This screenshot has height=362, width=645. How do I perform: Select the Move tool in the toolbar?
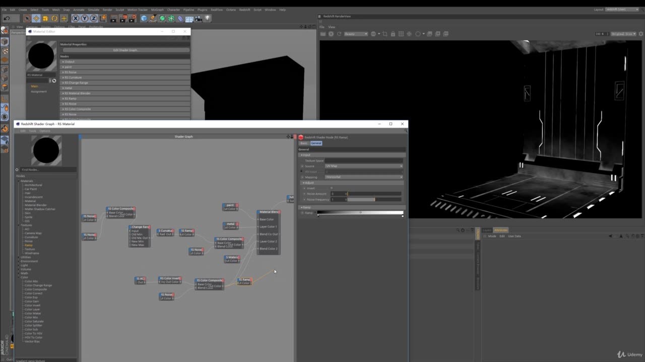36,18
